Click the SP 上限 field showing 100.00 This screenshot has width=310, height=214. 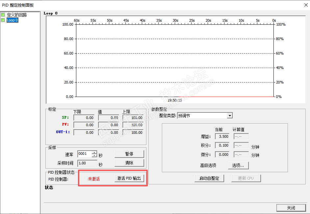pyautogui.click(x=133, y=118)
